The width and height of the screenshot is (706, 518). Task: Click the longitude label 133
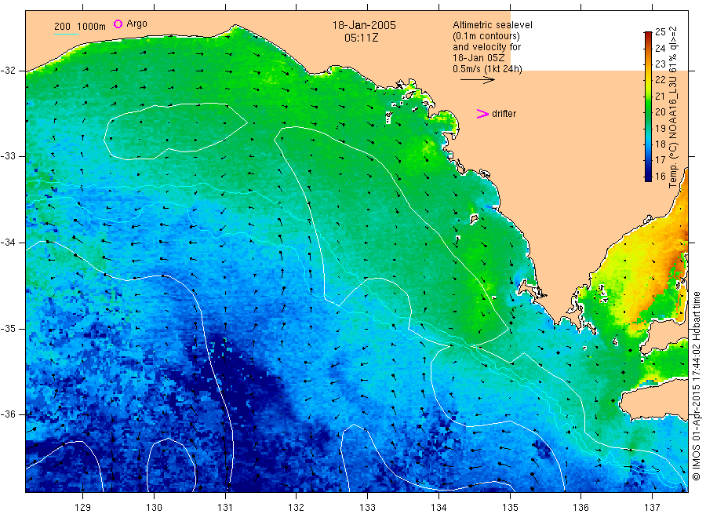coord(367,508)
